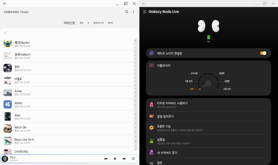Set the equalizer to 부드러운
The width and height of the screenshot is (278, 165).
tap(194, 73)
